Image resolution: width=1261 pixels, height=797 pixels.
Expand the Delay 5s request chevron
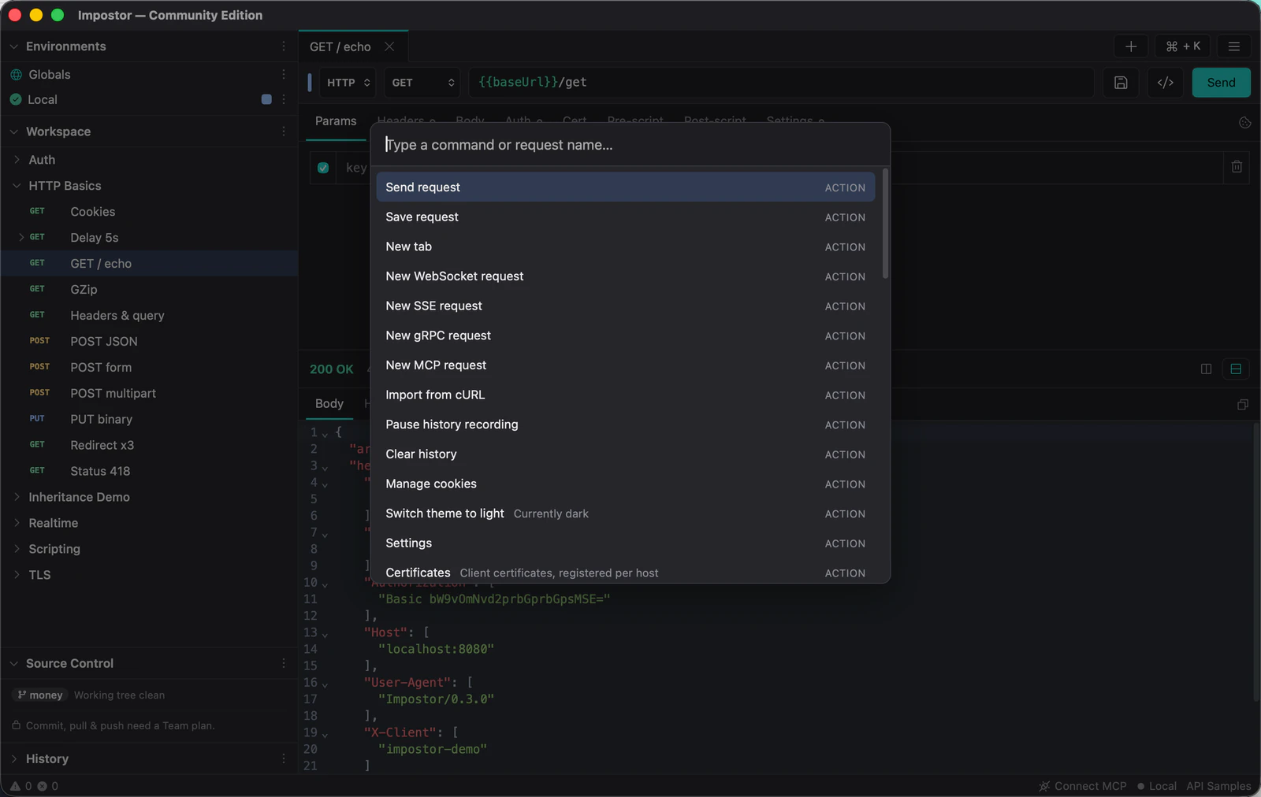click(x=21, y=237)
